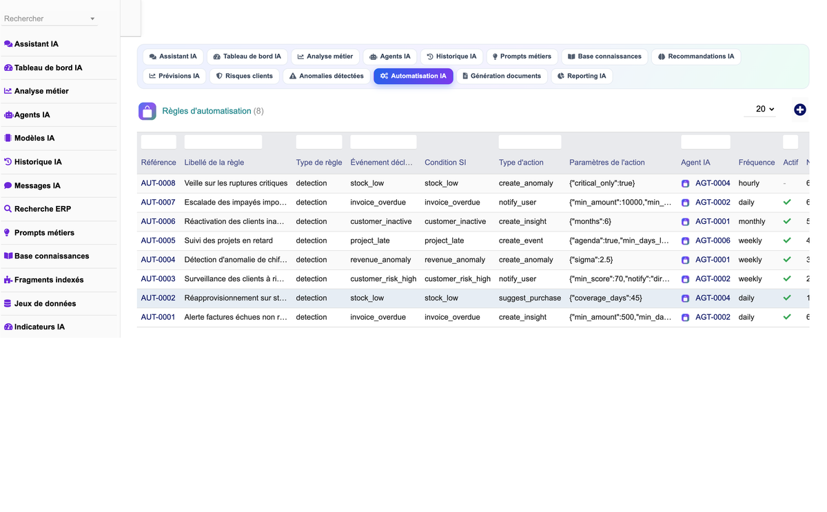Switch to the Génération documents tab
Viewport: 827px width, 512px height.
point(502,76)
